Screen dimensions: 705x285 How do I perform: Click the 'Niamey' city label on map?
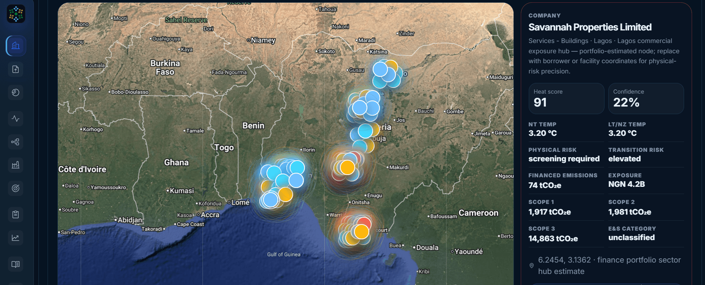coord(263,40)
